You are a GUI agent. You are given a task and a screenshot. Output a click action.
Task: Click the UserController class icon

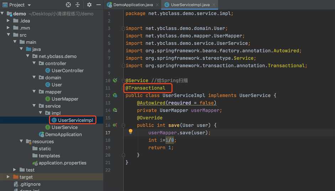pyautogui.click(x=48, y=71)
